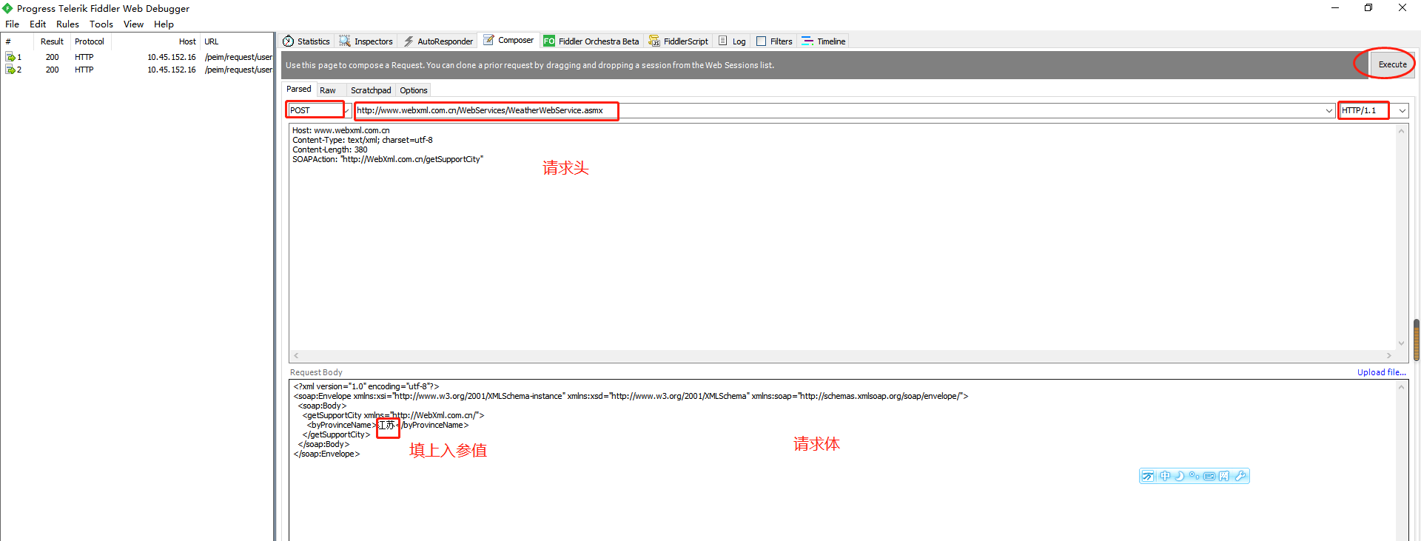The width and height of the screenshot is (1421, 541).
Task: Select the Parsed composer tab
Action: coord(299,89)
